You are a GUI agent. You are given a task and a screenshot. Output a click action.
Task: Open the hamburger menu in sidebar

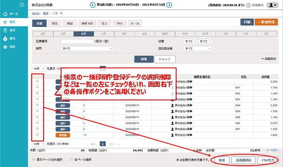22,5
